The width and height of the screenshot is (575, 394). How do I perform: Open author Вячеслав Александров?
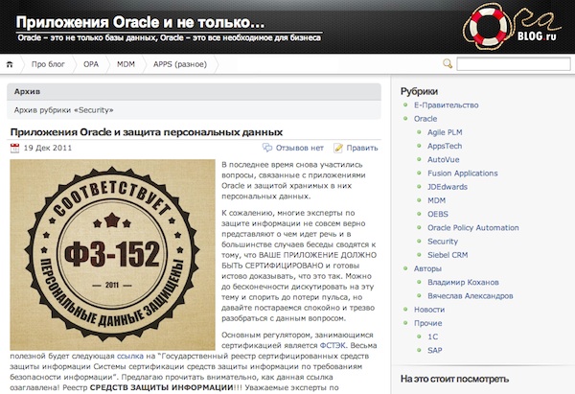point(471,295)
